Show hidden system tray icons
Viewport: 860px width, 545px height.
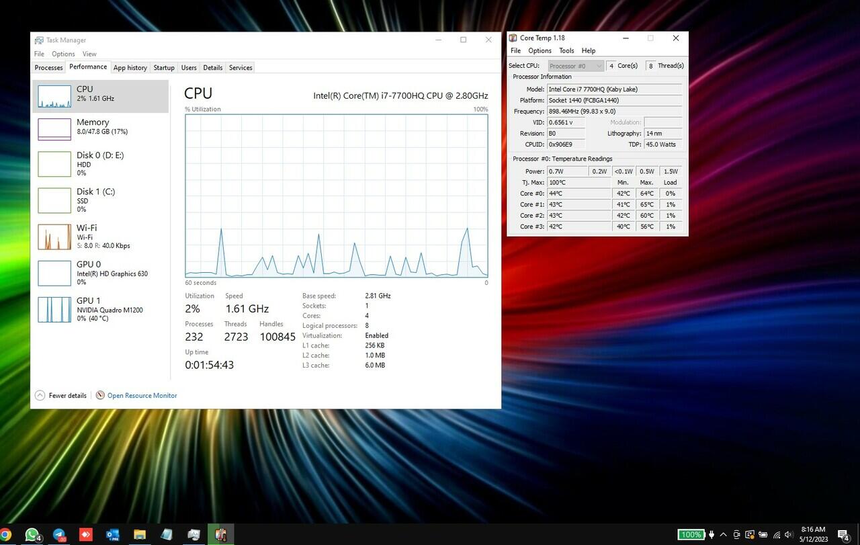pyautogui.click(x=724, y=535)
